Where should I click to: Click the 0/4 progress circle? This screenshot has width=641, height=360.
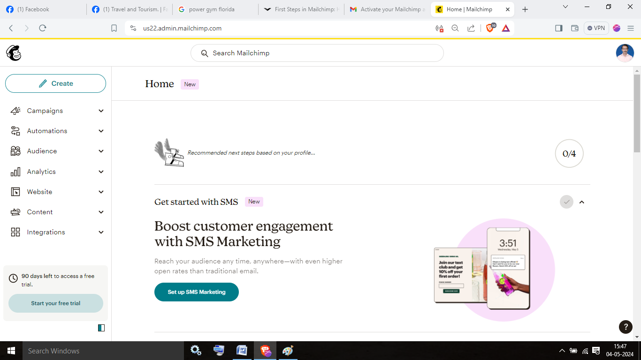(x=569, y=153)
